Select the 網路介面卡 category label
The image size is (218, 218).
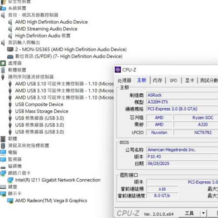pos(19,173)
